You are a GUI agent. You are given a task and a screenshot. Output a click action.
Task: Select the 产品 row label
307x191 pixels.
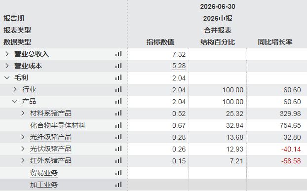click(x=29, y=101)
